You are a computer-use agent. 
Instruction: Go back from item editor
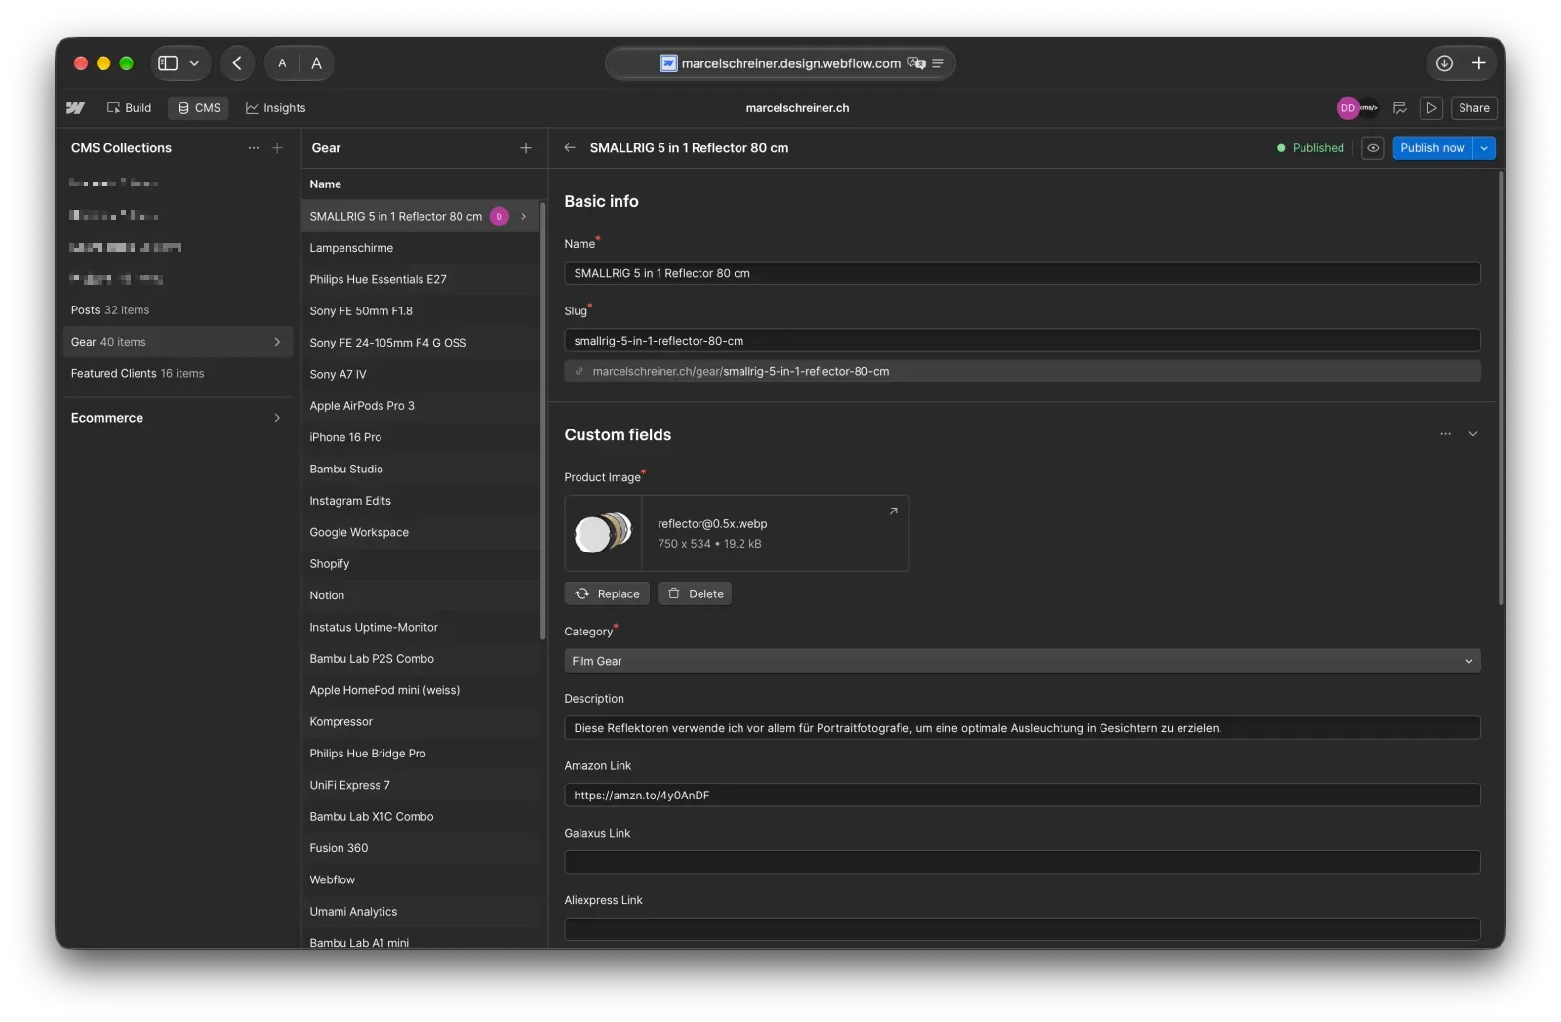570,148
